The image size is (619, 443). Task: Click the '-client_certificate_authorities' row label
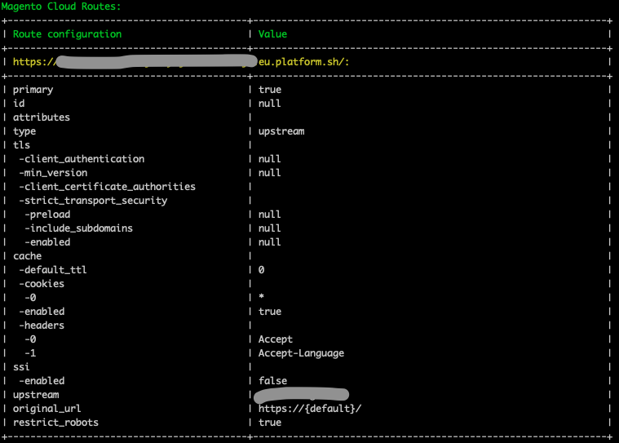tap(108, 187)
